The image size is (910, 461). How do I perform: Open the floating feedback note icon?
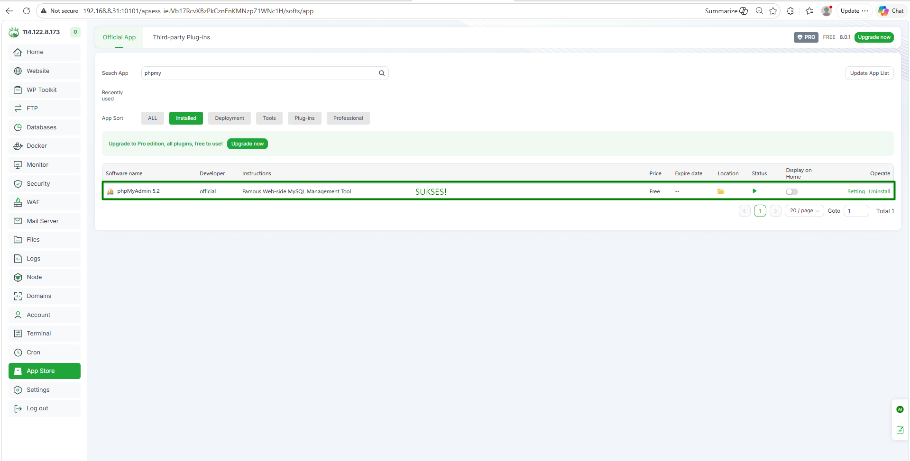pyautogui.click(x=900, y=430)
